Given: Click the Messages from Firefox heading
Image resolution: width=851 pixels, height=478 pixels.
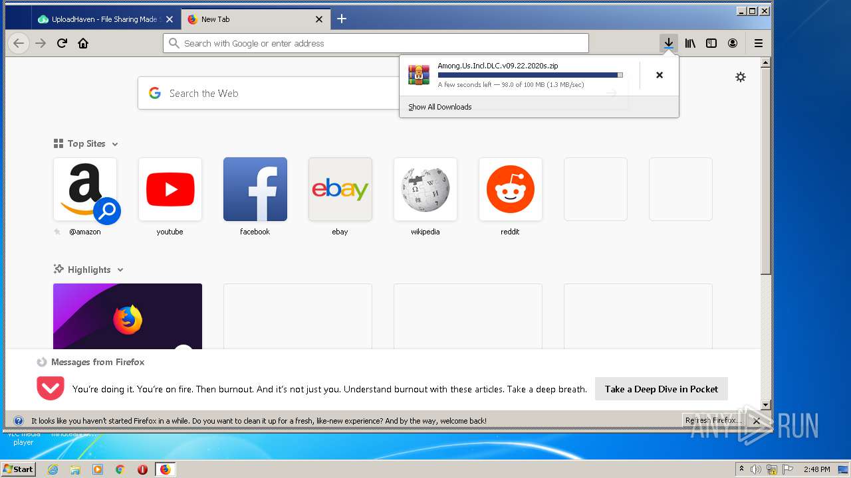Looking at the screenshot, I should pos(98,362).
